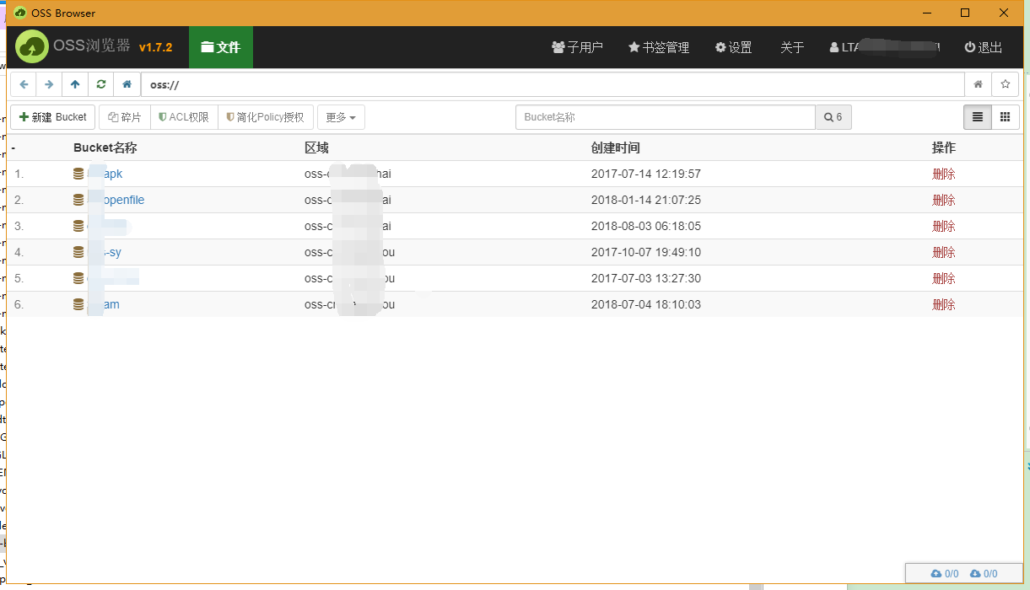Click the search magnifier button showing 6
Image resolution: width=1030 pixels, height=590 pixels.
click(x=833, y=117)
